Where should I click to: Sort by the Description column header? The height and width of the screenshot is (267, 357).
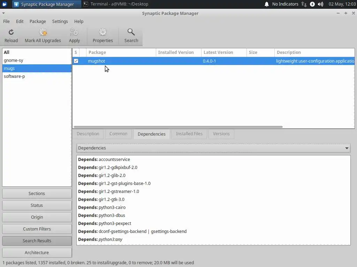point(314,52)
